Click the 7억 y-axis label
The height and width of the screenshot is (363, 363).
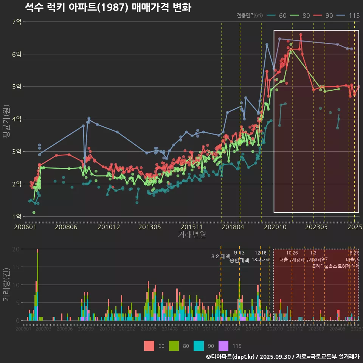click(x=17, y=22)
